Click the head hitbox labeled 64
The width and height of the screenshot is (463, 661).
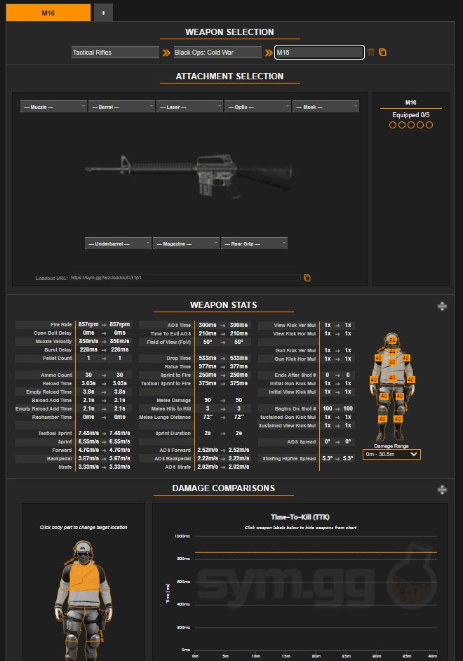(x=392, y=340)
